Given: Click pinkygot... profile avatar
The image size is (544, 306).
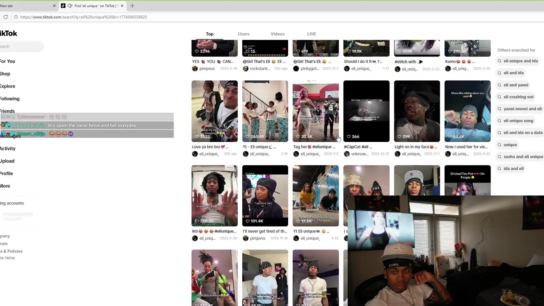Looking at the screenshot, I should [x=296, y=69].
